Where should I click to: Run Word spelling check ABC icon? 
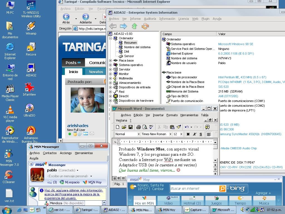click(x=151, y=127)
